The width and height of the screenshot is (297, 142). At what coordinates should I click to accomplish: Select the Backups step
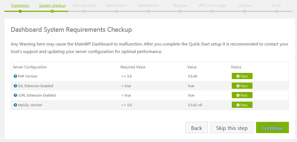point(180,6)
